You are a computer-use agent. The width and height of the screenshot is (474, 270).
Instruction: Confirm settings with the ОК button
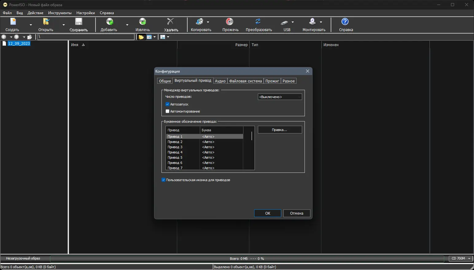[x=268, y=213]
